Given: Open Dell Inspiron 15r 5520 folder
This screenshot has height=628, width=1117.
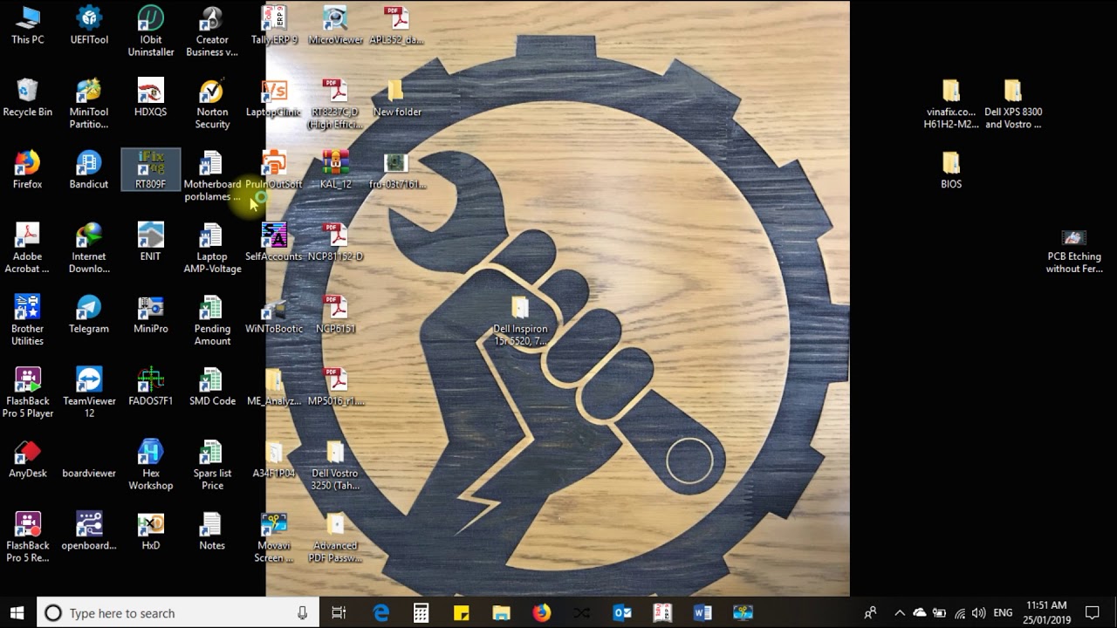Looking at the screenshot, I should coord(521,321).
